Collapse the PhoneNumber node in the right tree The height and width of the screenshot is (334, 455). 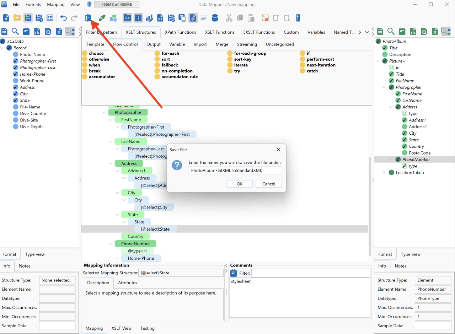[x=391, y=160]
